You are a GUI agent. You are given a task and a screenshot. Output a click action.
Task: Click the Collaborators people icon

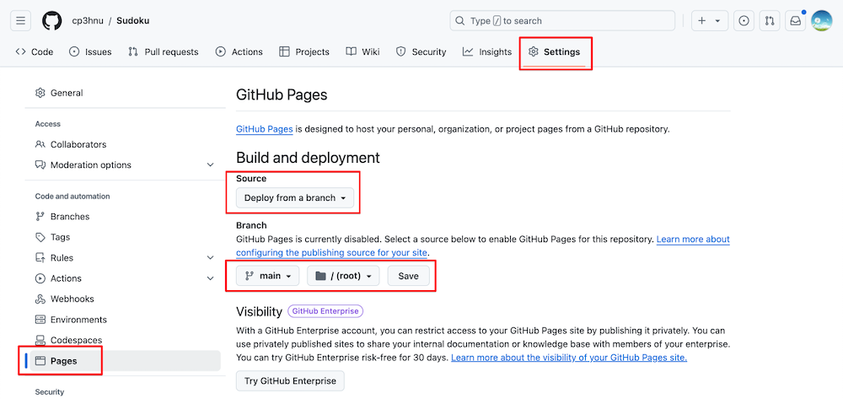[40, 144]
